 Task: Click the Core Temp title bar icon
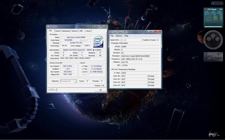tap(111, 32)
